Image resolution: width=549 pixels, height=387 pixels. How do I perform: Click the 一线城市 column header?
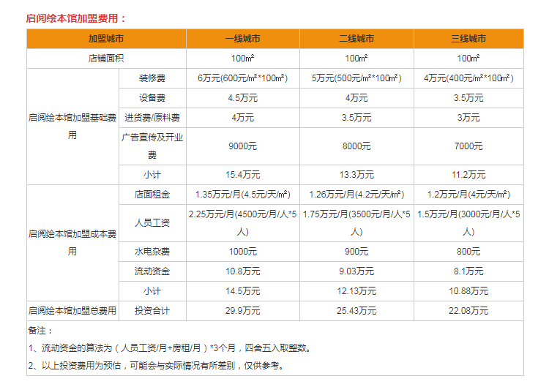coord(242,39)
